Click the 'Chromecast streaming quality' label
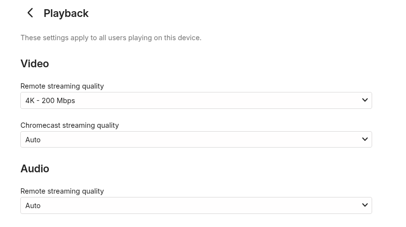Viewport: 406px width, 227px height. (69, 125)
